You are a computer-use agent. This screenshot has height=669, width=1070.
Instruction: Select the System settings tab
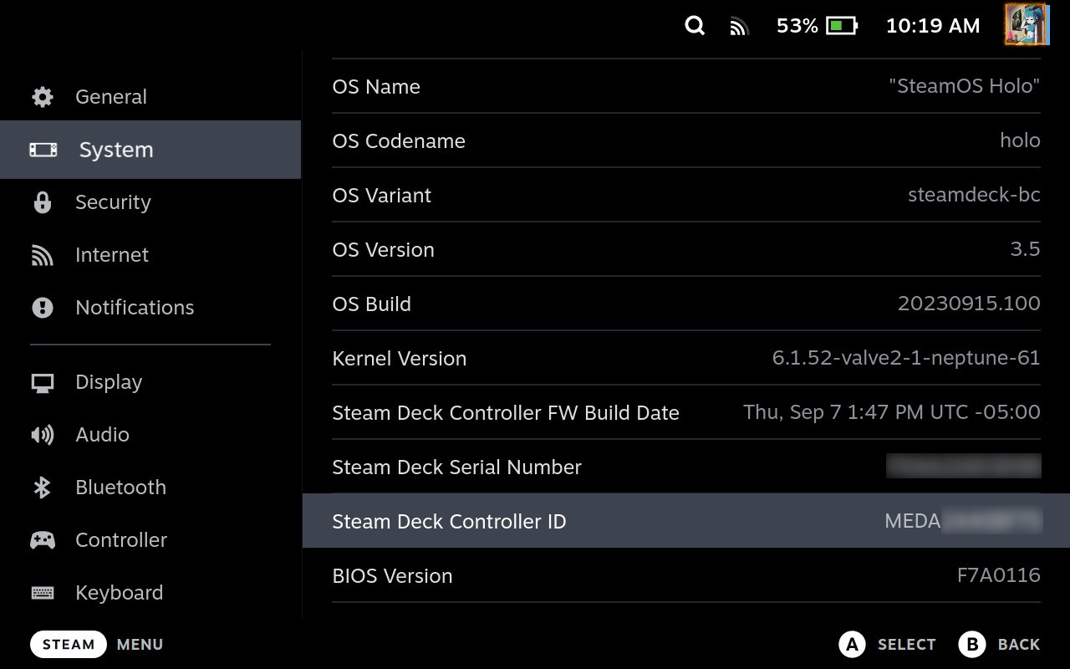[150, 150]
